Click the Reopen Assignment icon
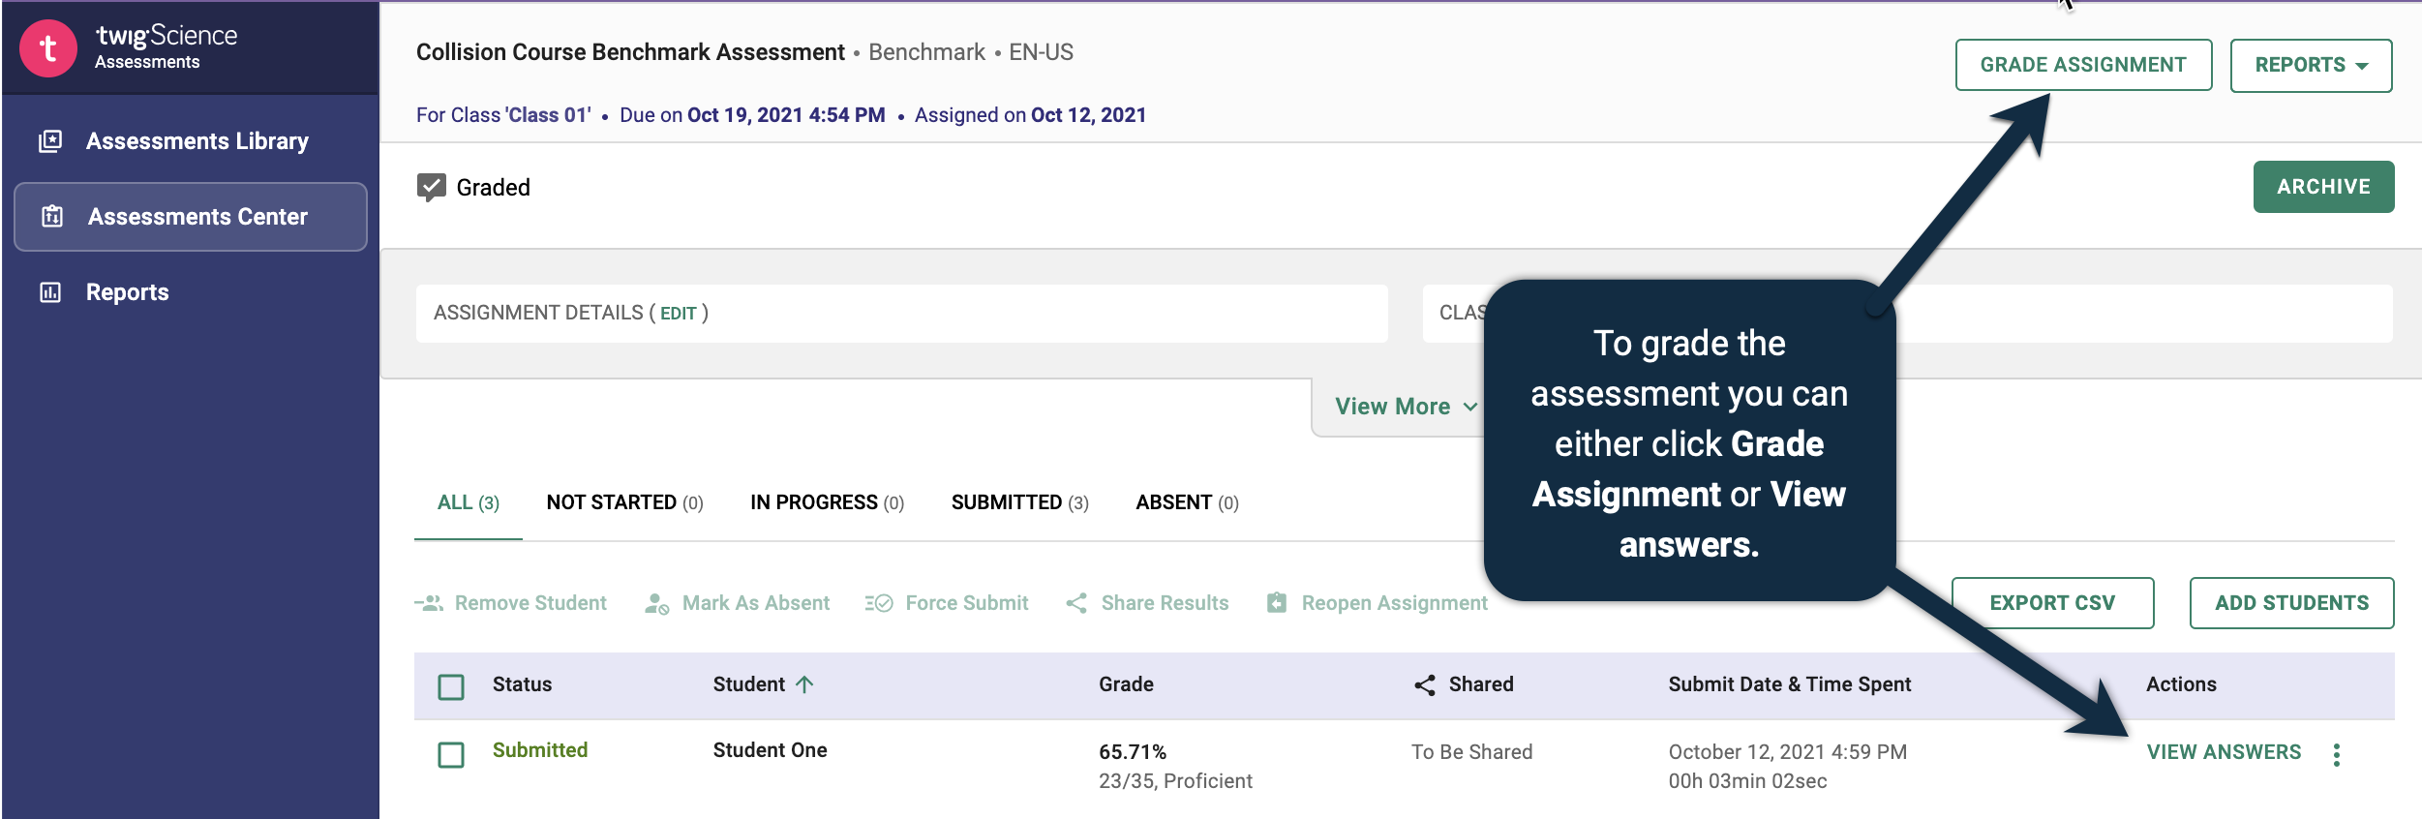Viewport: 2422px width, 819px height. click(1277, 603)
